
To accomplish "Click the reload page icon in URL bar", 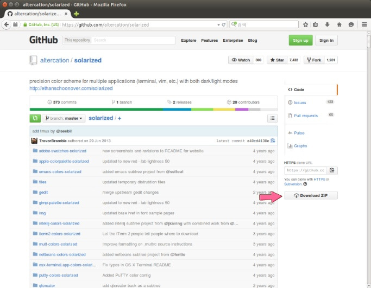I will click(x=224, y=24).
